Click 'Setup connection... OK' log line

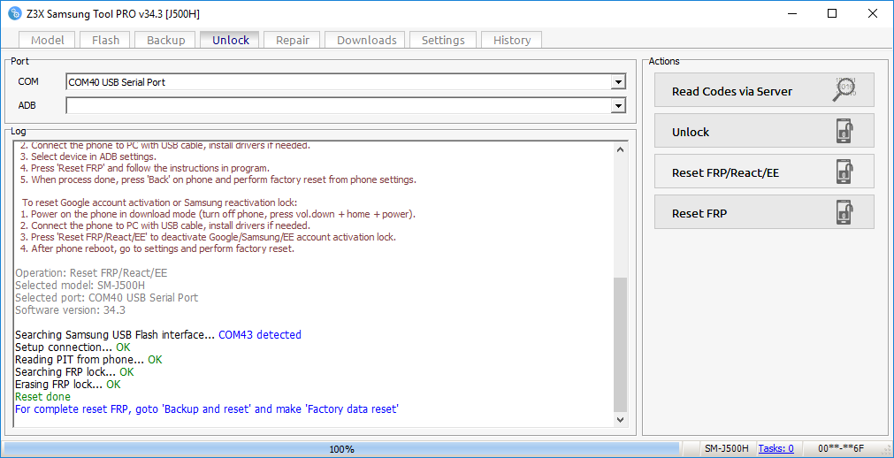tap(73, 347)
